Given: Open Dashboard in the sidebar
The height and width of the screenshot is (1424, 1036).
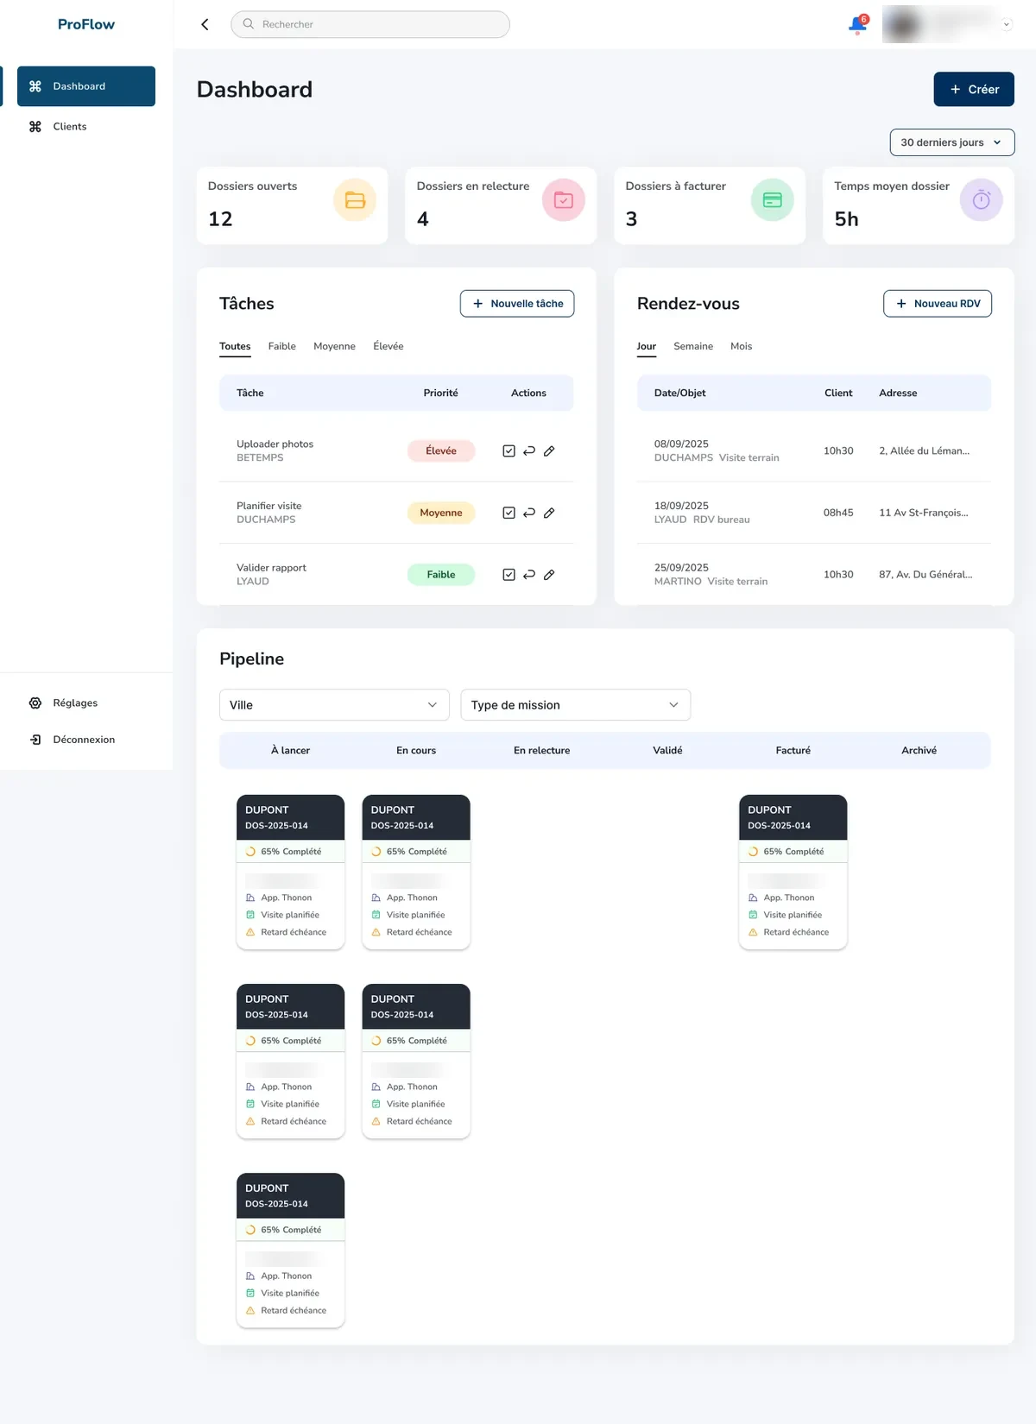Looking at the screenshot, I should pyautogui.click(x=86, y=86).
